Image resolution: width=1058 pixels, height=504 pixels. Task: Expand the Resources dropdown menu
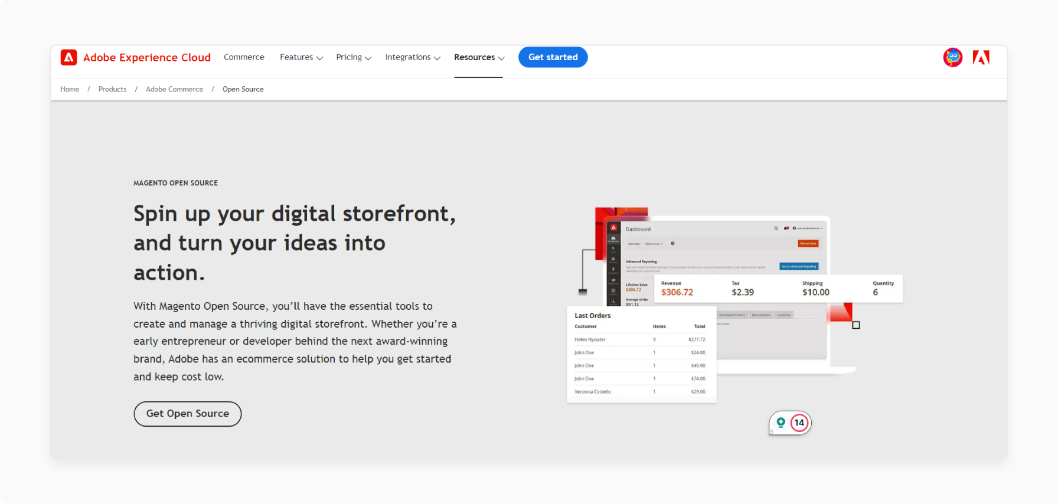pos(479,57)
